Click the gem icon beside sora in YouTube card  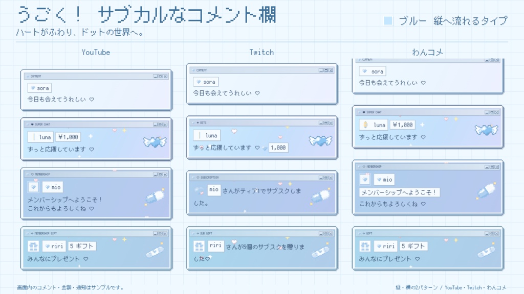coord(33,88)
